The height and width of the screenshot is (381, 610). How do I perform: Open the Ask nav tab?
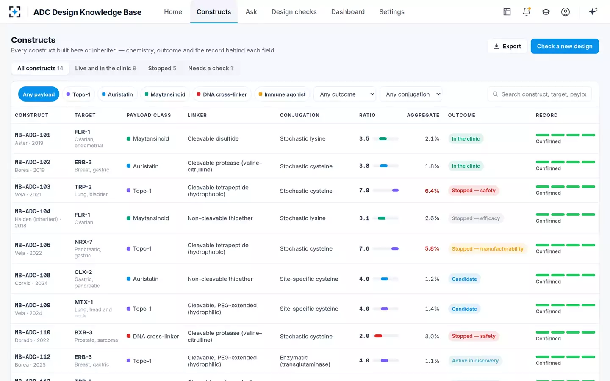(251, 12)
